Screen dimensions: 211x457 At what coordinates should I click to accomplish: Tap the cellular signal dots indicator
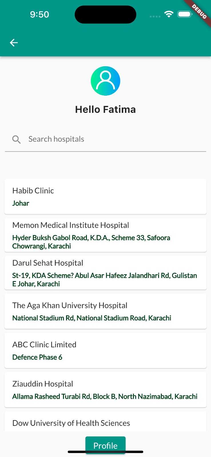155,16
